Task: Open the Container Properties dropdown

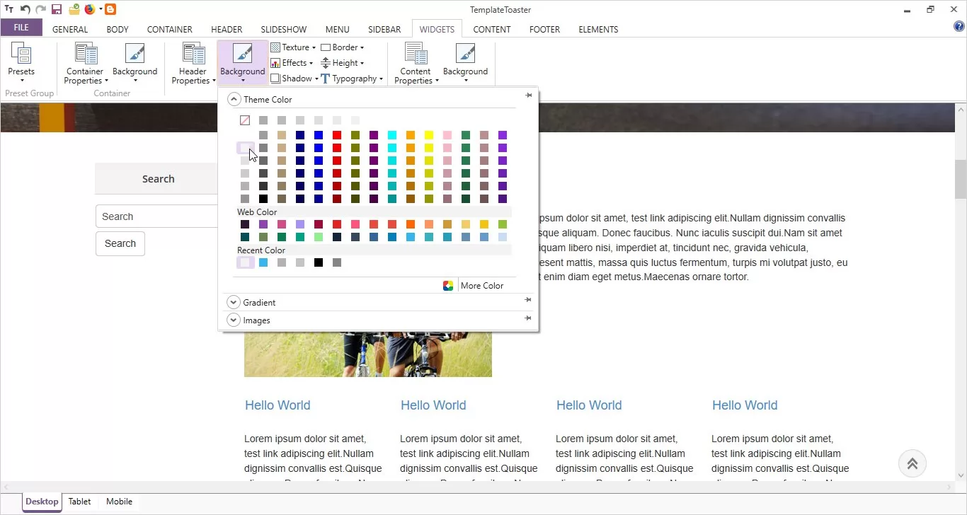Action: point(86,64)
